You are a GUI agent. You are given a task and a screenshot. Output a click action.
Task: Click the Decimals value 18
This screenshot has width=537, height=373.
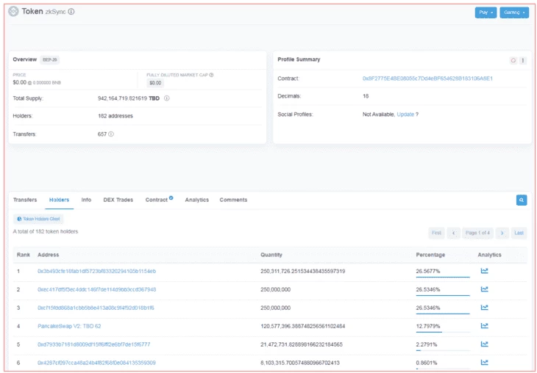(366, 96)
